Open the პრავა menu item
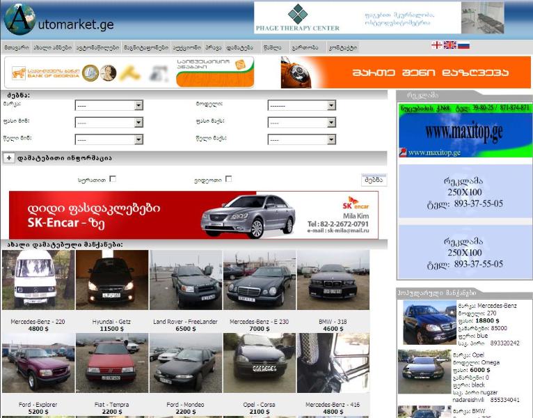 213,47
